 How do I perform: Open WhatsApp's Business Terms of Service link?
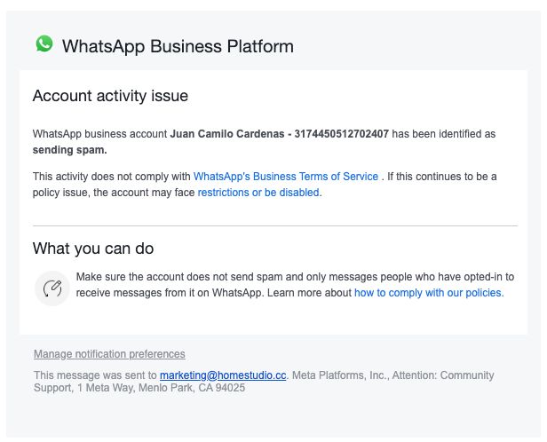pos(286,177)
